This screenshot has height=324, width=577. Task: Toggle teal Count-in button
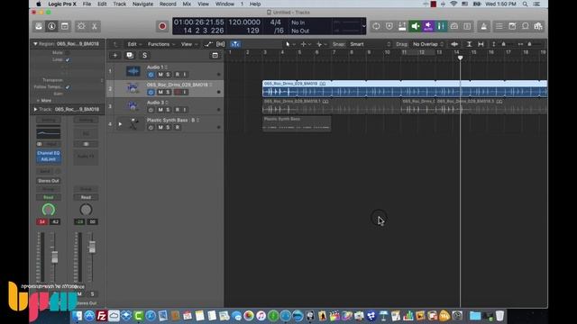point(441,26)
